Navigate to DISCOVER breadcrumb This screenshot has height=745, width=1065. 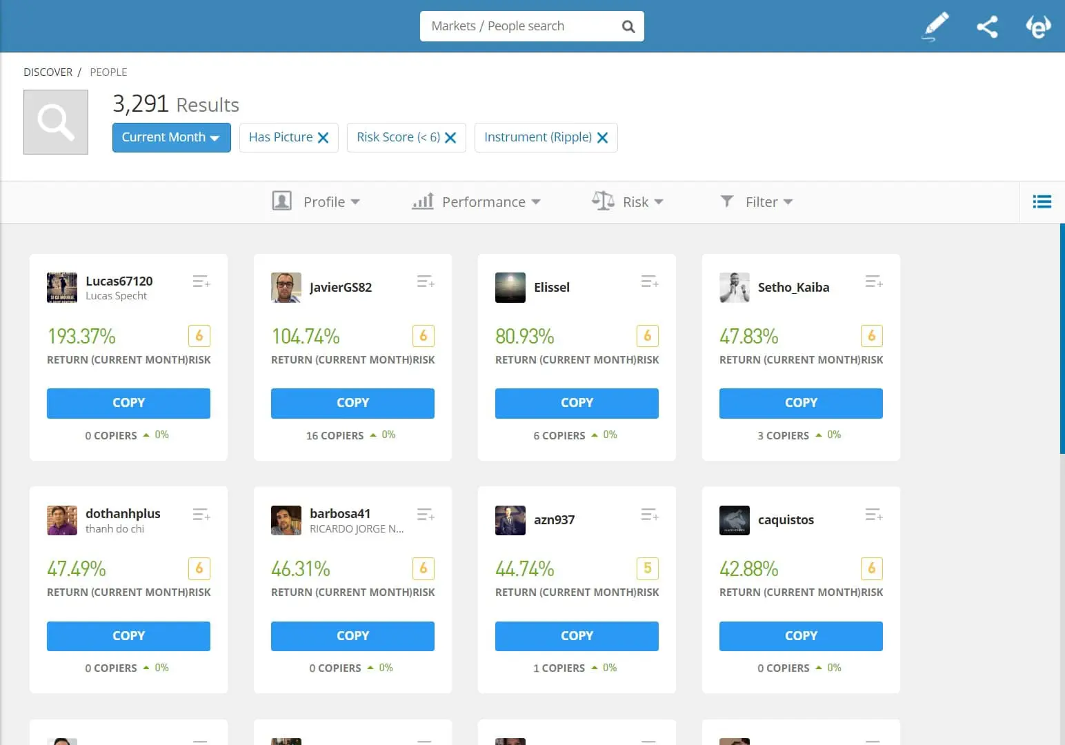(48, 72)
